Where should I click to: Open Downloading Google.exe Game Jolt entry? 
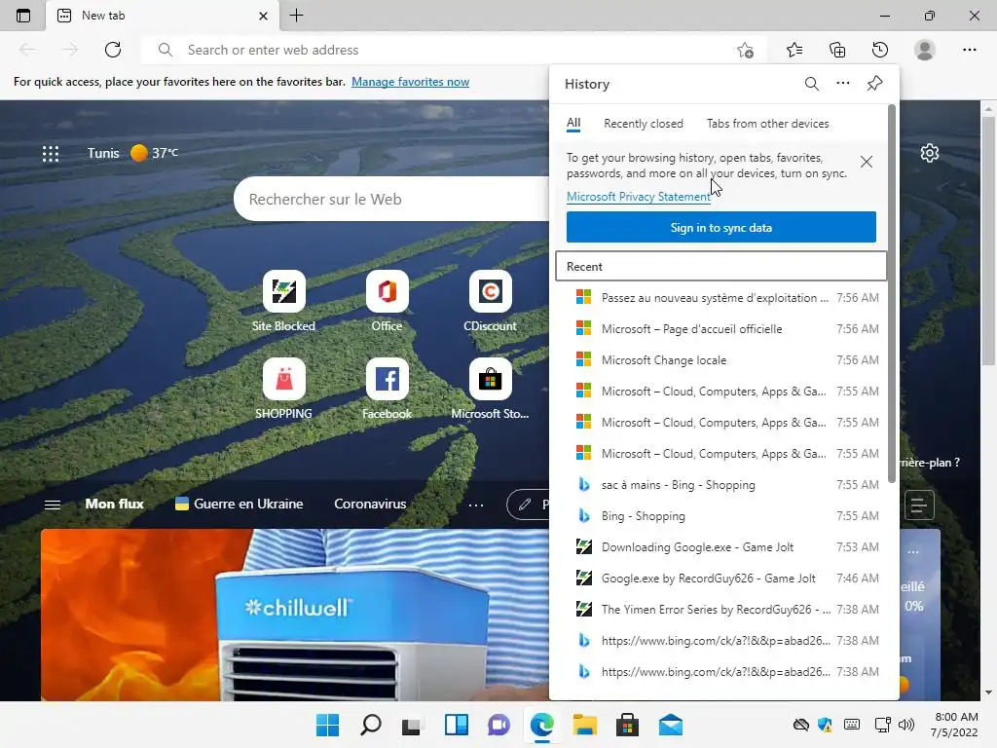(721, 547)
